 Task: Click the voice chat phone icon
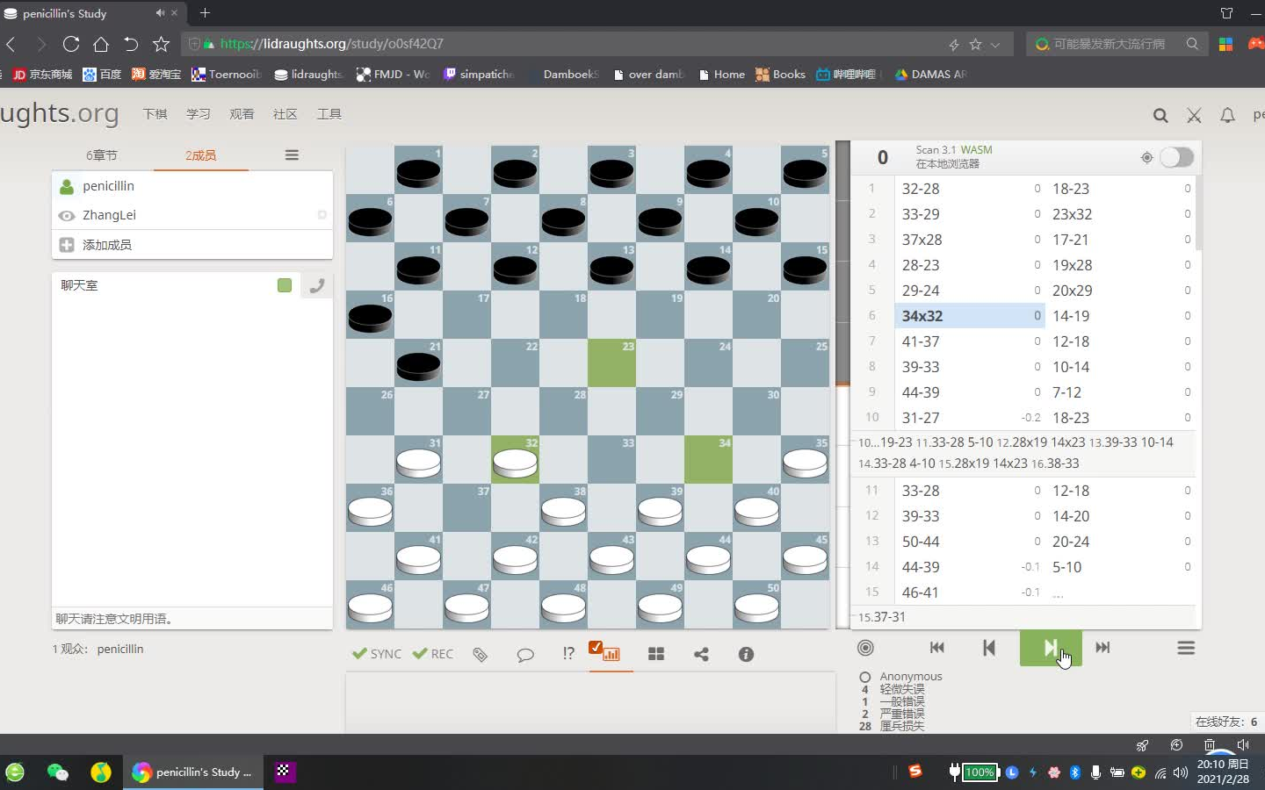pos(317,285)
